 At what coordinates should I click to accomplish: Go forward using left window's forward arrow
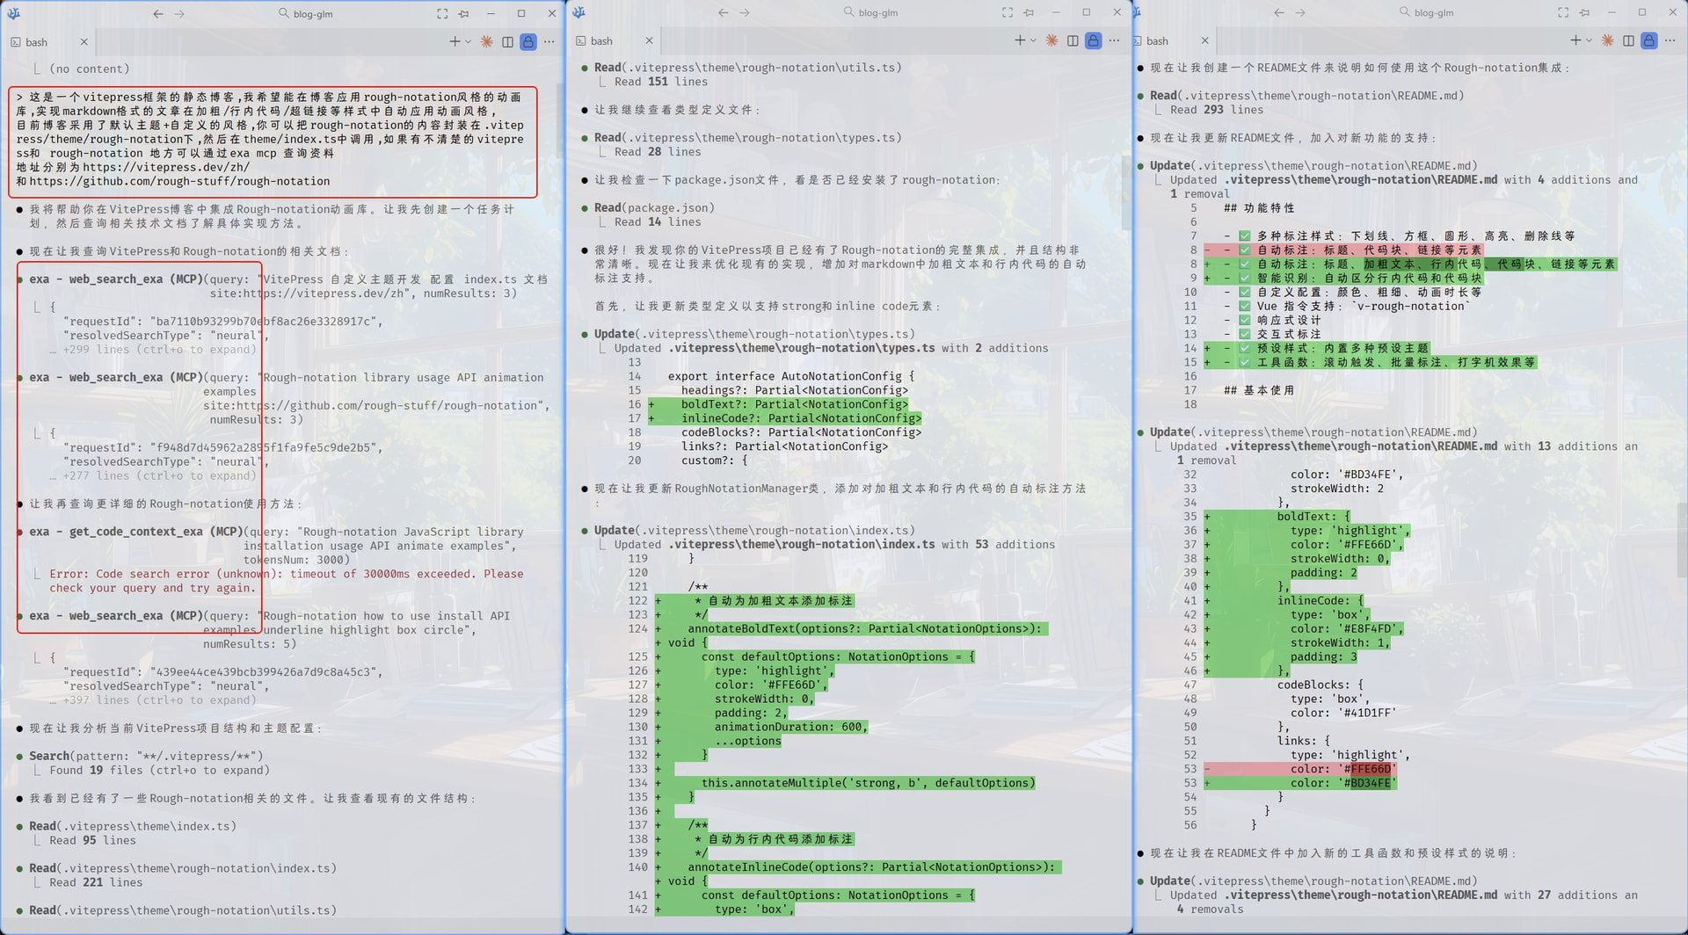[x=179, y=14]
